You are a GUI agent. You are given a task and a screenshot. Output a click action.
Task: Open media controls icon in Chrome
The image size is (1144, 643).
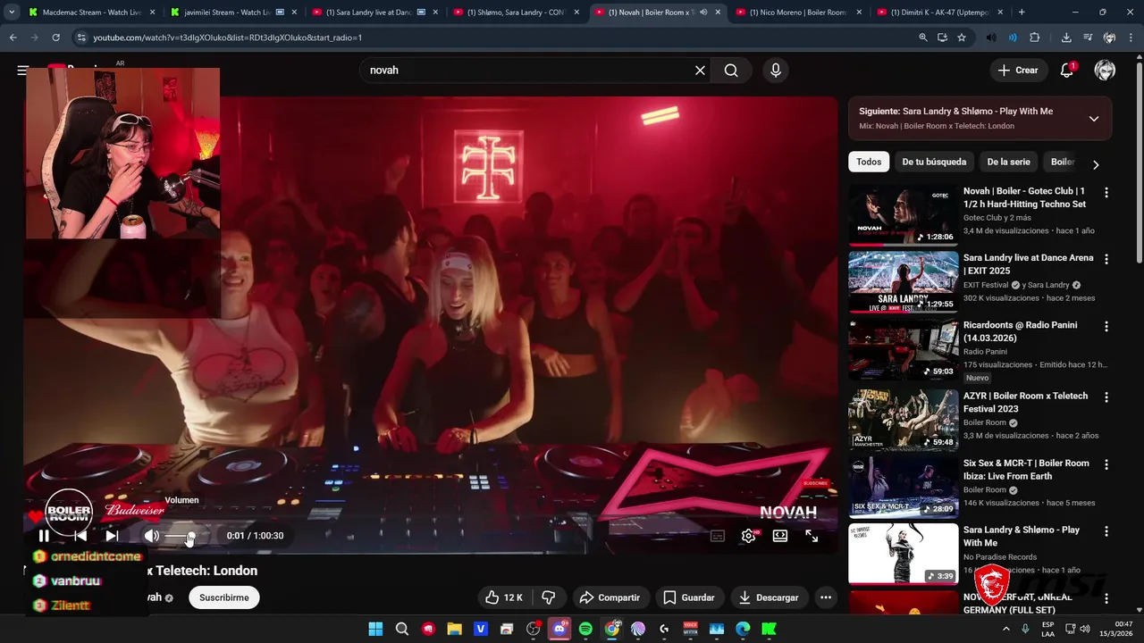[x=1088, y=38]
